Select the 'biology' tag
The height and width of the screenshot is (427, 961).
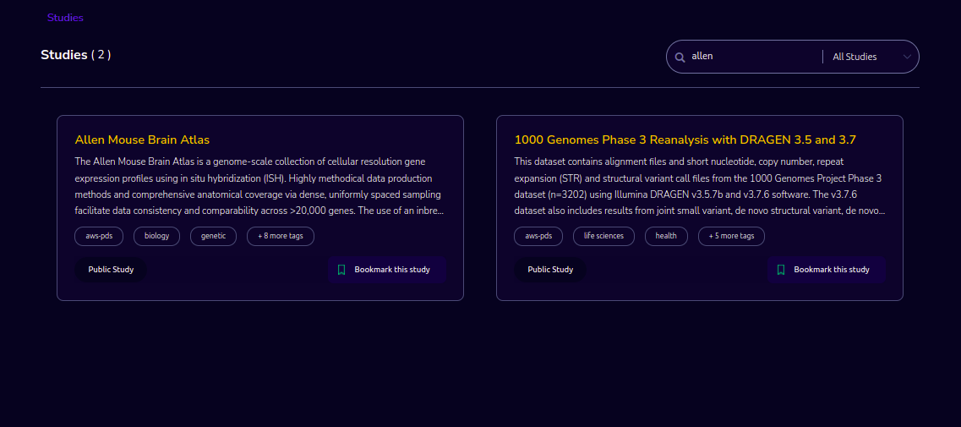[x=157, y=236]
